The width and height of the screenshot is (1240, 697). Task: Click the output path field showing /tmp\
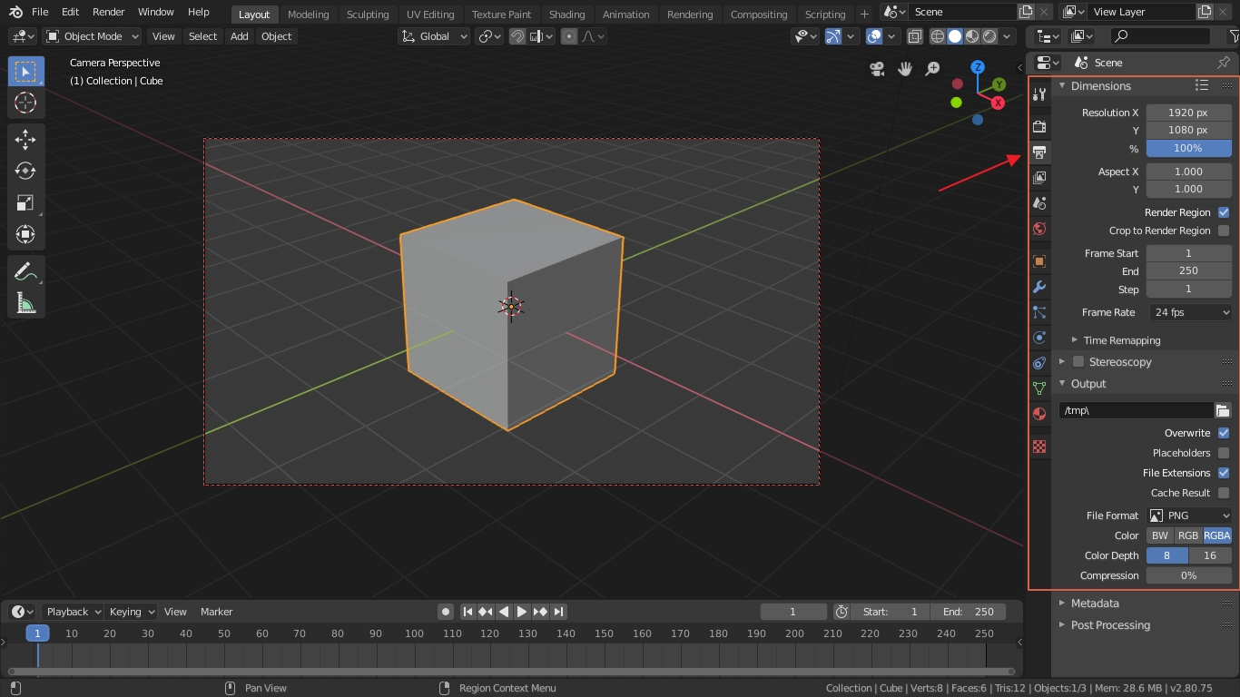pos(1135,410)
